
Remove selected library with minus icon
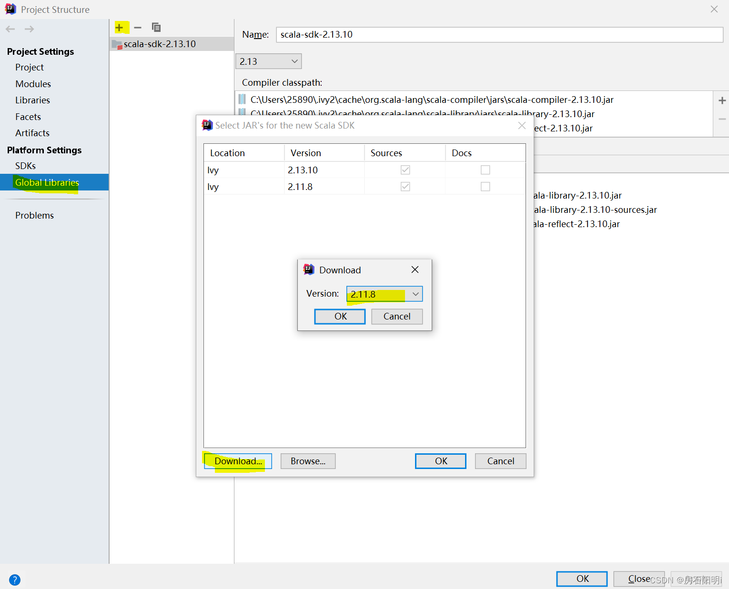(138, 28)
